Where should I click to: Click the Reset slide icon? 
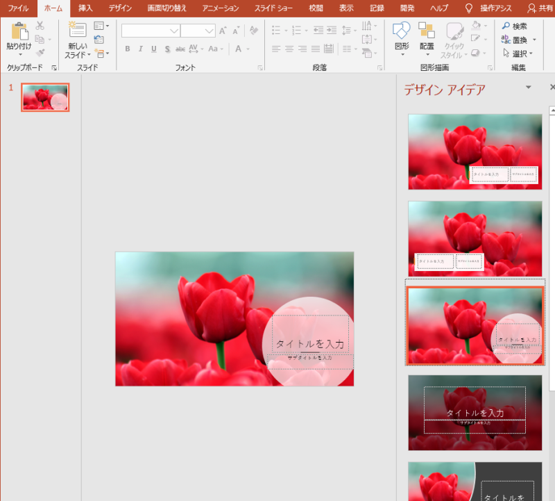(x=99, y=40)
